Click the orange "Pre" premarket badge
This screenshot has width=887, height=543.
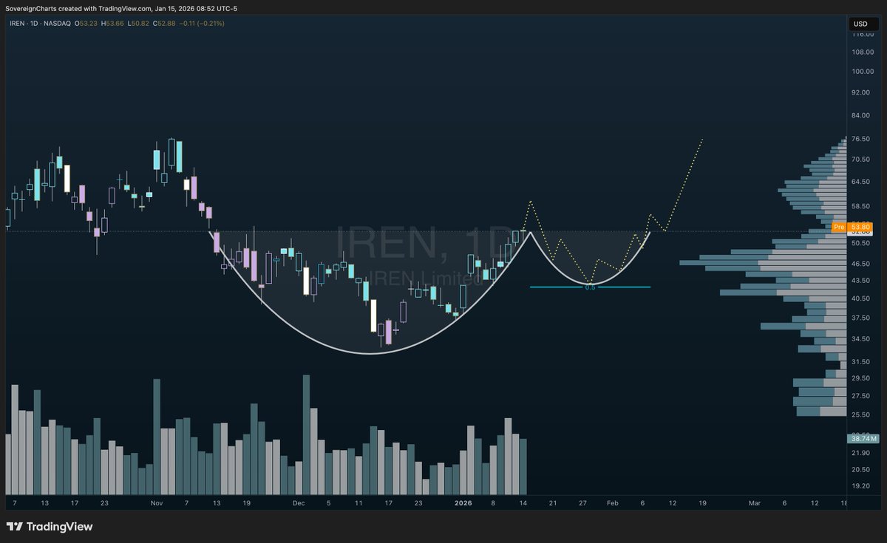tap(838, 228)
